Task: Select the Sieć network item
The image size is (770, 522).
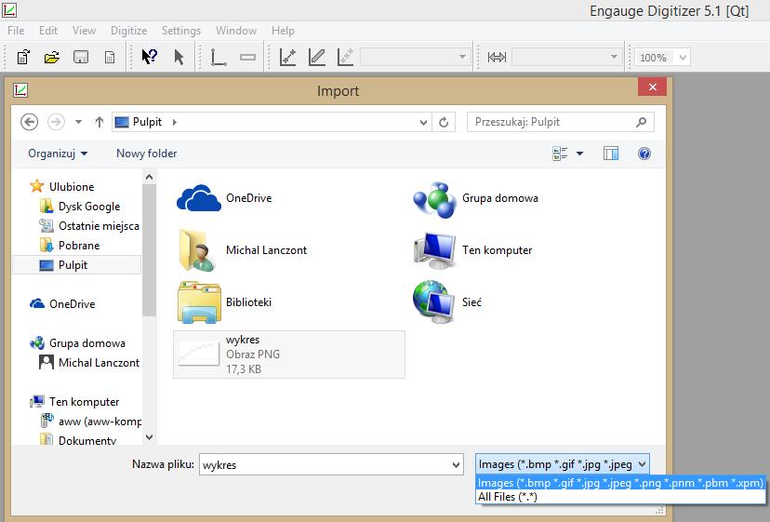Action: [447, 301]
